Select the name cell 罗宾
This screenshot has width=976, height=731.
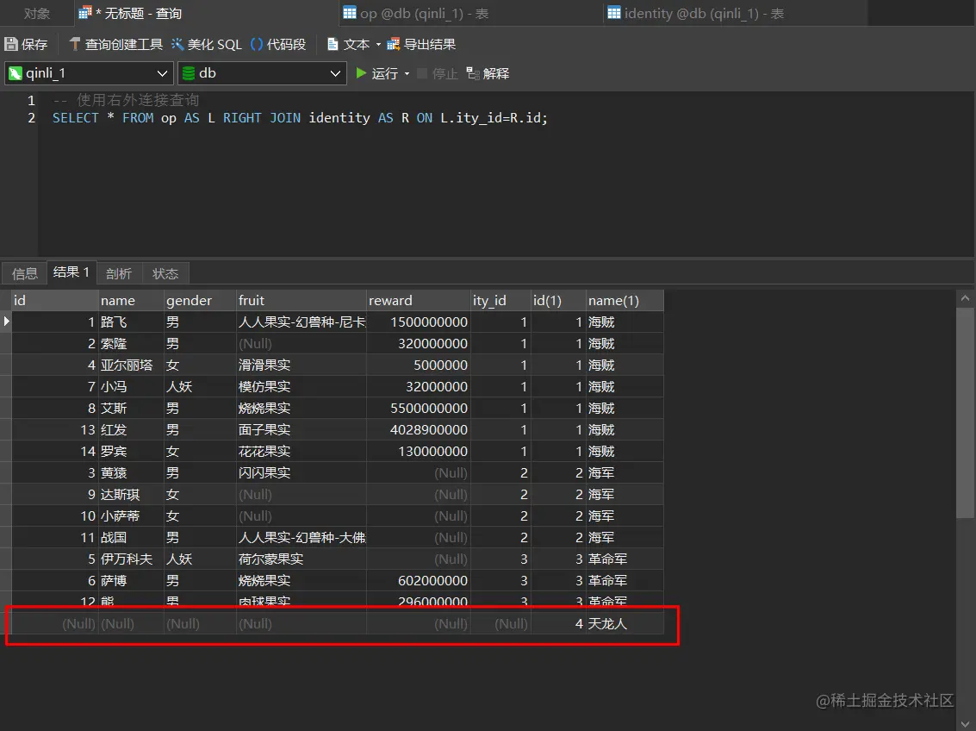coord(131,452)
